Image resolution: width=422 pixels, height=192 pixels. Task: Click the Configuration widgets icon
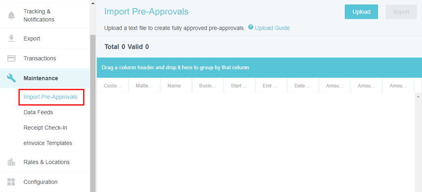[11, 182]
